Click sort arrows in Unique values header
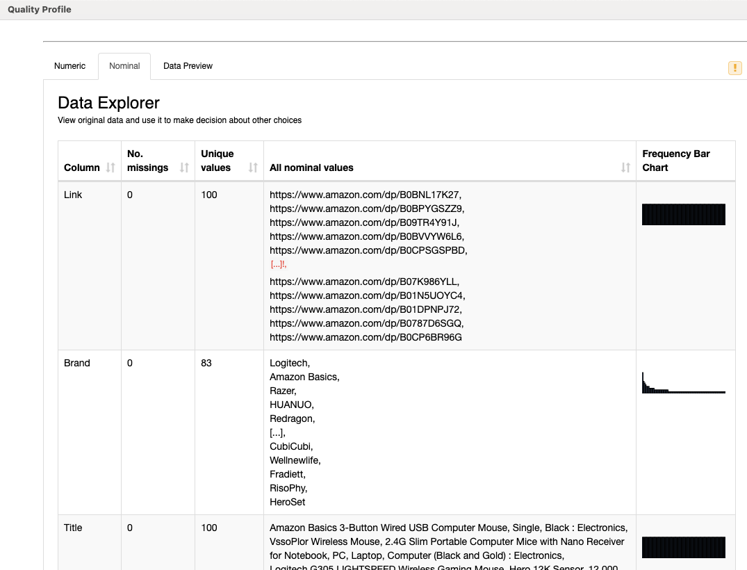 (253, 168)
